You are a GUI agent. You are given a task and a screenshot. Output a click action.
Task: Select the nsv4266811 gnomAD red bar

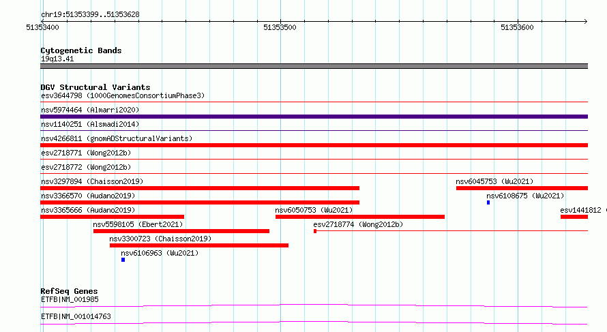pos(314,145)
